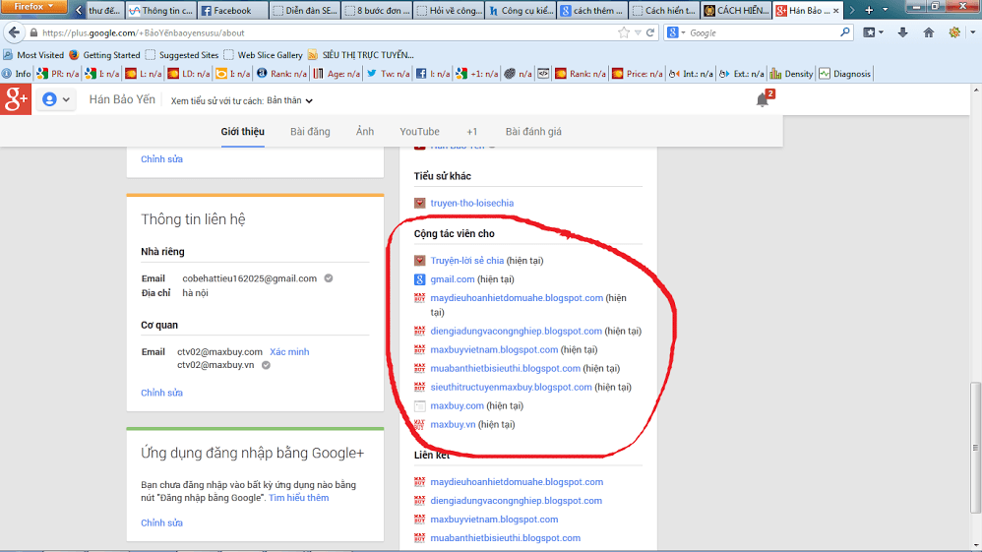Open the Firefox application menu

34,7
